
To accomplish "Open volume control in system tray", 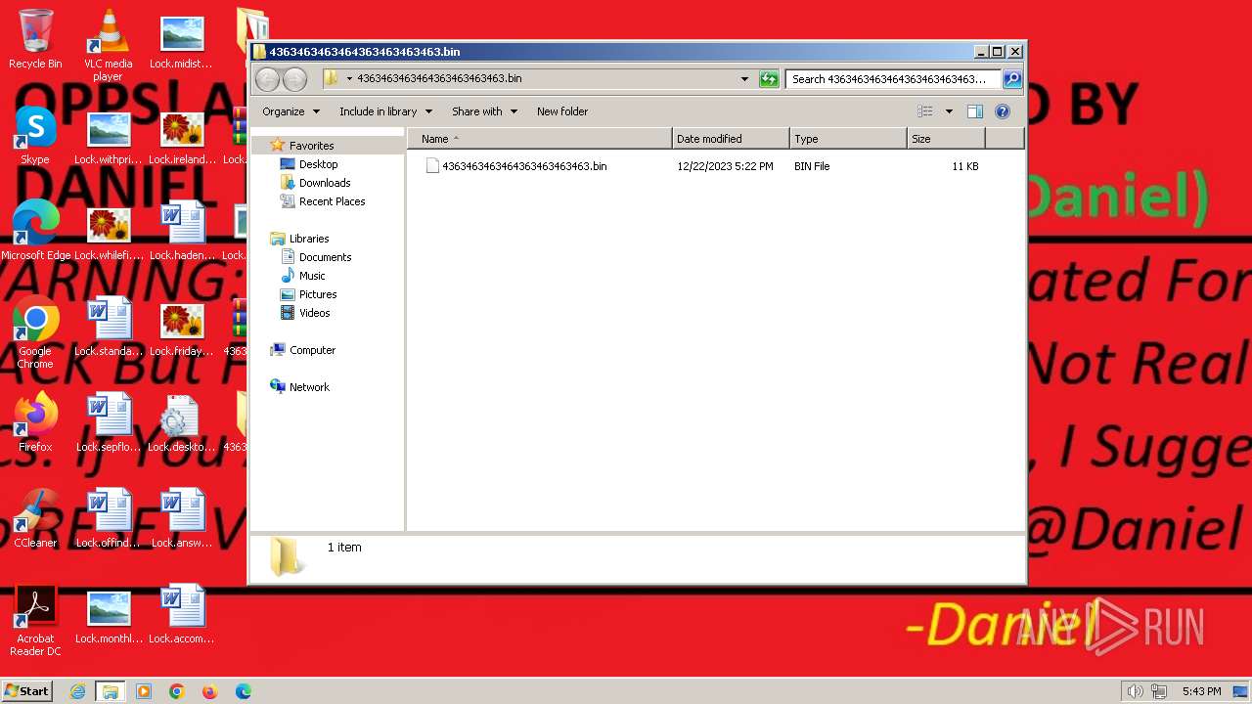I will pos(1135,691).
